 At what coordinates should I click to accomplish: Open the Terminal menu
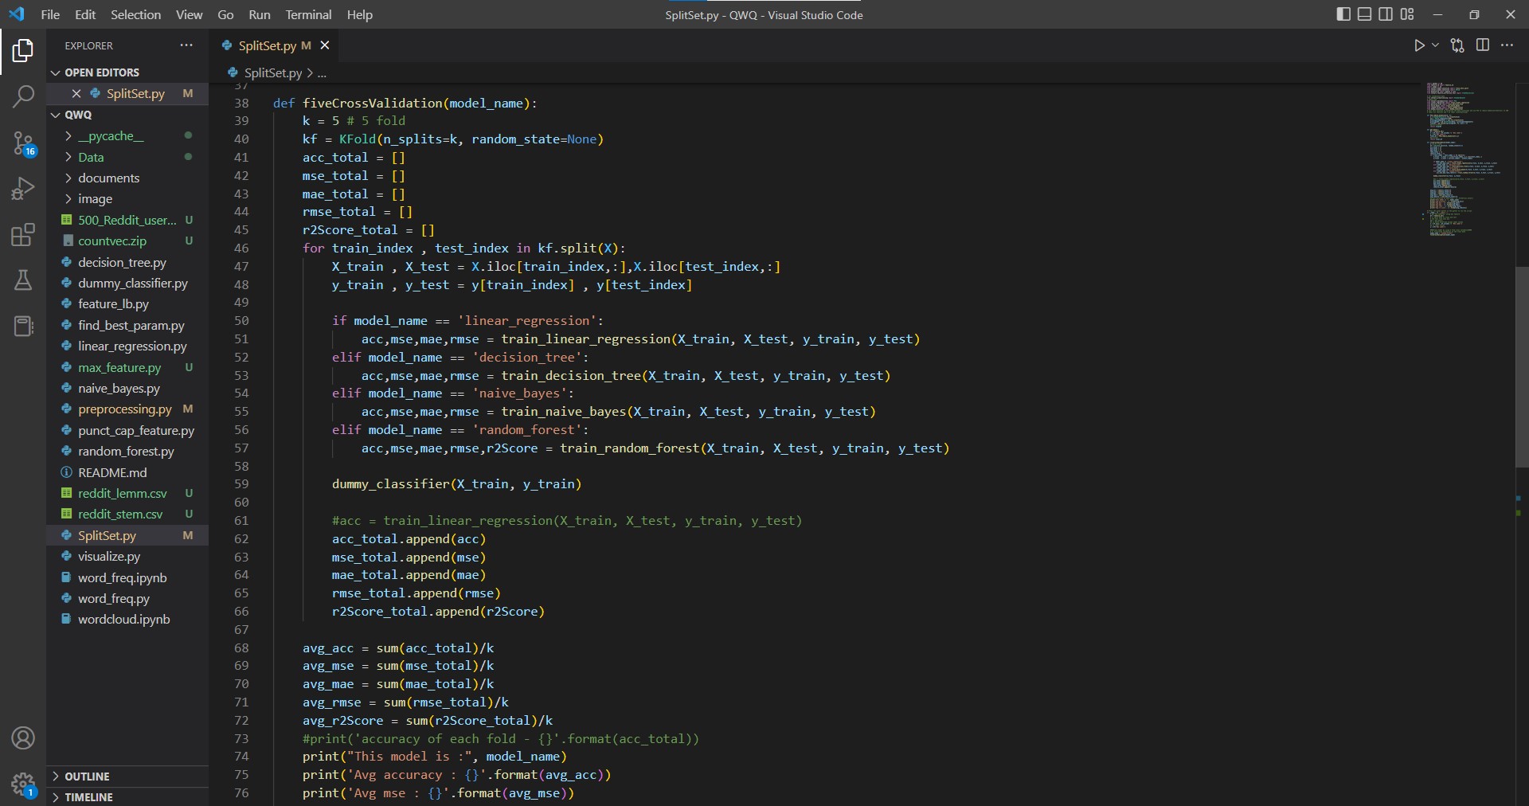click(308, 14)
